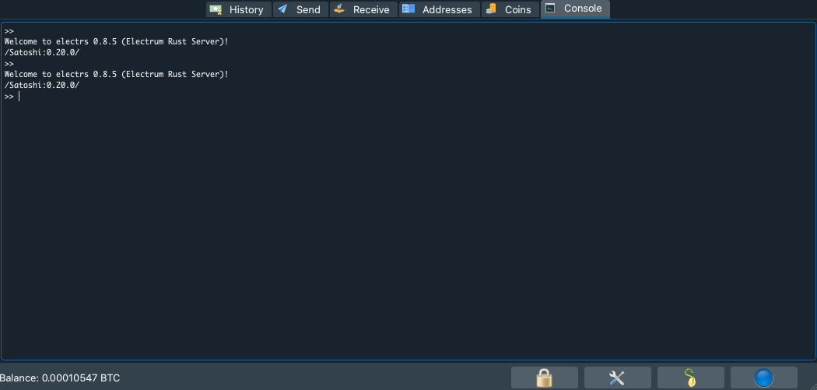Show the Addresses tab
This screenshot has height=390, width=817.
(x=440, y=9)
